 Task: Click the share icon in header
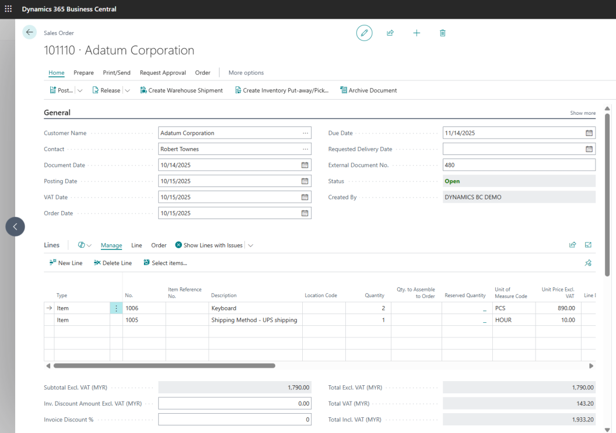pos(390,33)
